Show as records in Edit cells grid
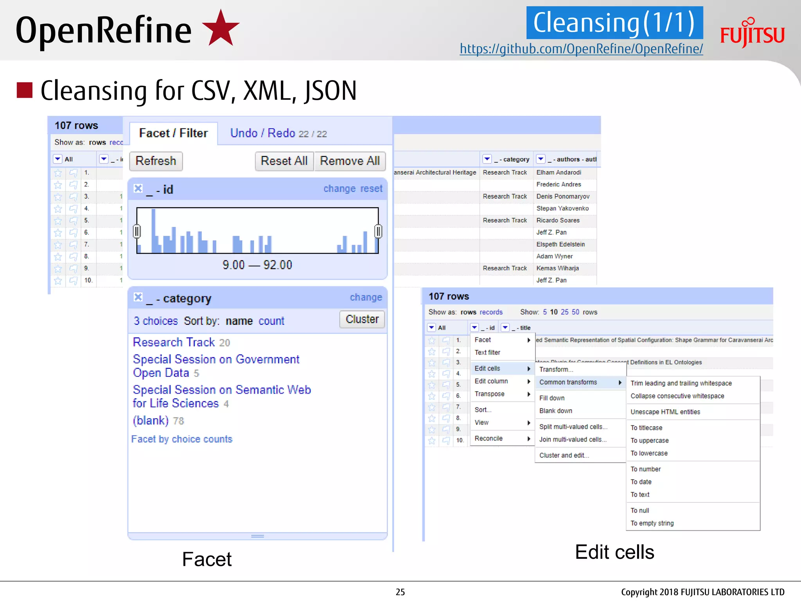801x601 pixels. pos(491,312)
